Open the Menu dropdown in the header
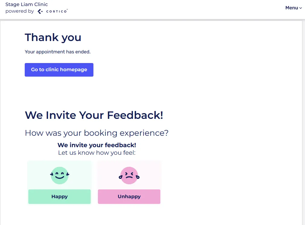 [291, 8]
